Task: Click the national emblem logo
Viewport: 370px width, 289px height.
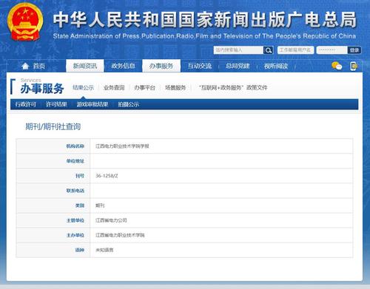Action: coord(24,22)
